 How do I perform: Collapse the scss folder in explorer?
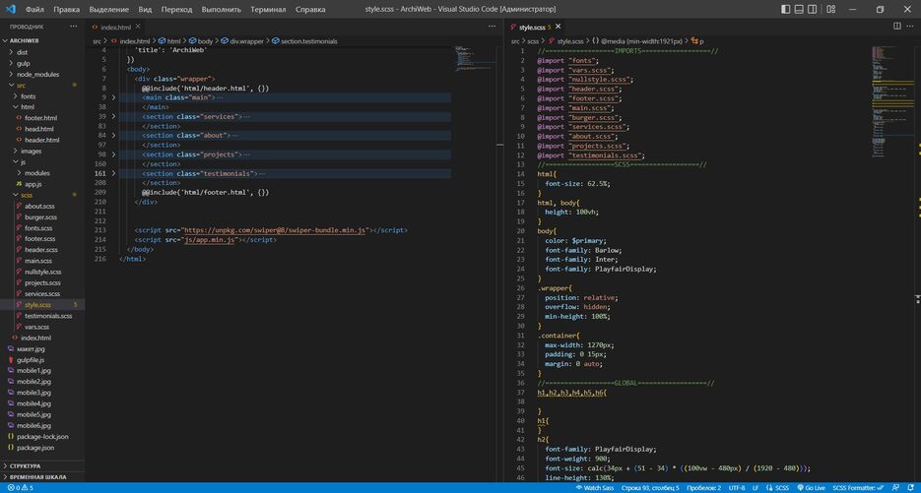(x=28, y=195)
